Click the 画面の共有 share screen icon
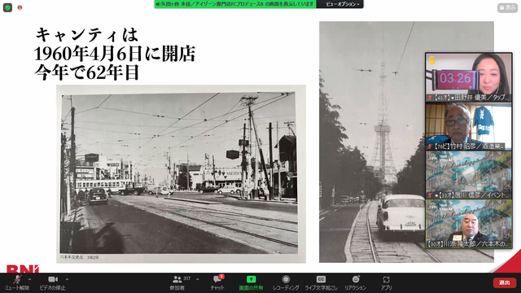 point(251,279)
